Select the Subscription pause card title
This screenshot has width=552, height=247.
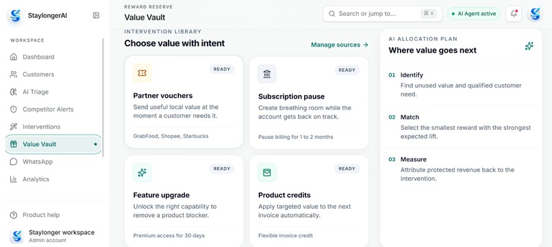point(292,96)
